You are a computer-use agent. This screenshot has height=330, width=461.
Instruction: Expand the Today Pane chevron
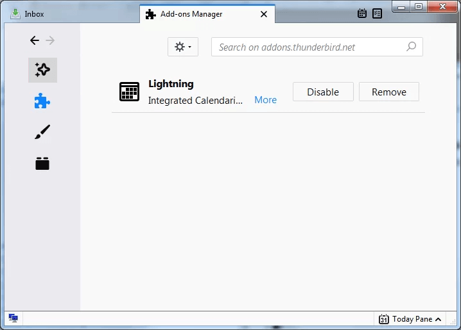pos(438,319)
